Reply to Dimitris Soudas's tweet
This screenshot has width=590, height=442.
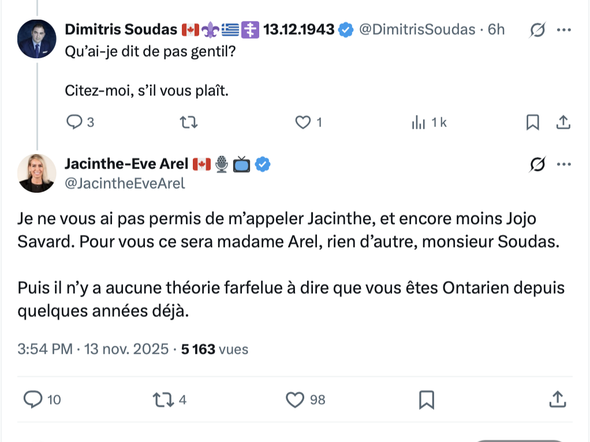click(x=76, y=122)
